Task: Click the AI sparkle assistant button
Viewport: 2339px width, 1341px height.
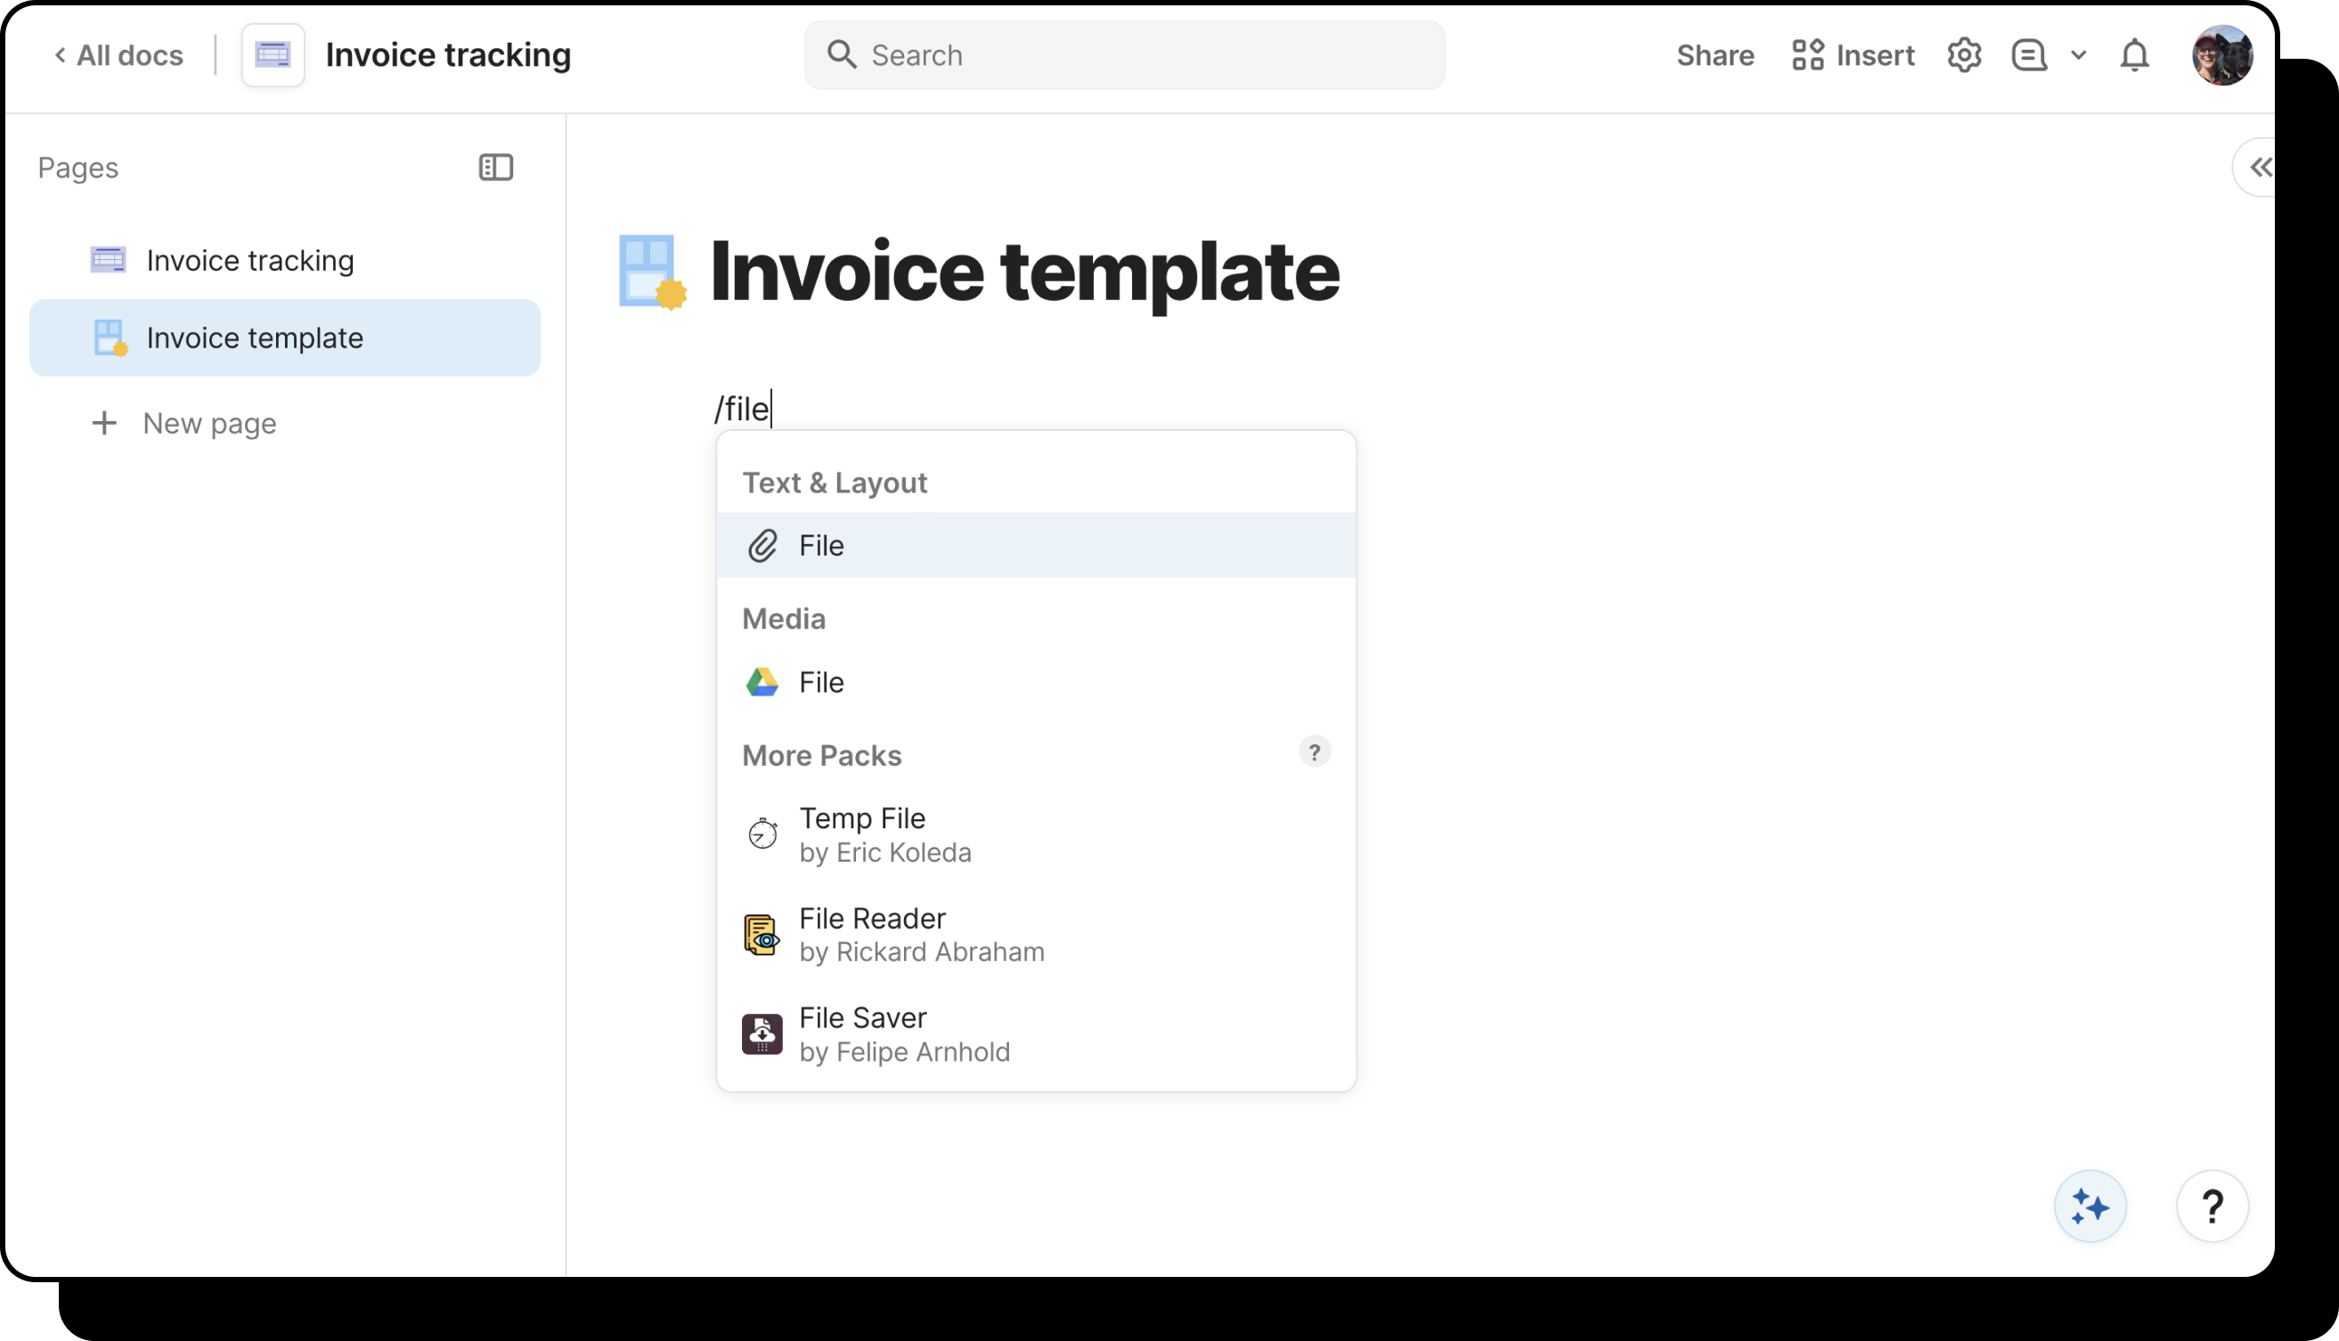Action: point(2090,1206)
